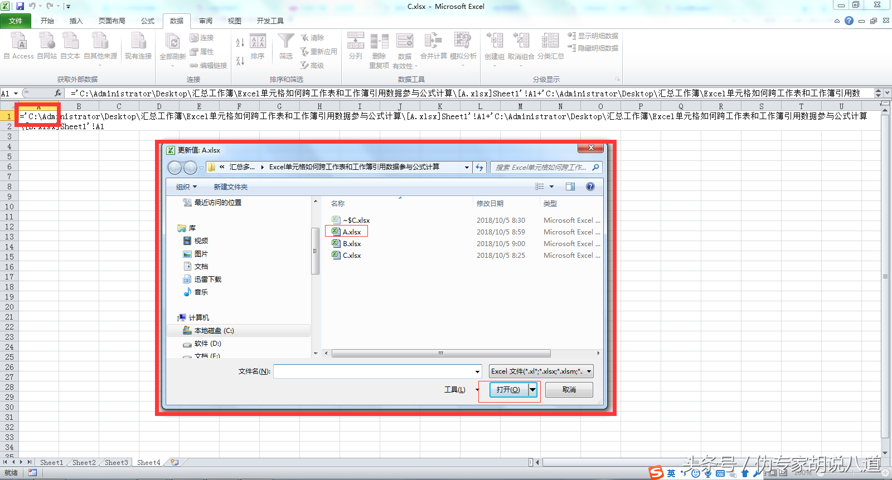Click Reapply (重新应用) filter
Viewport: 892px width, 480px height.
pos(319,51)
